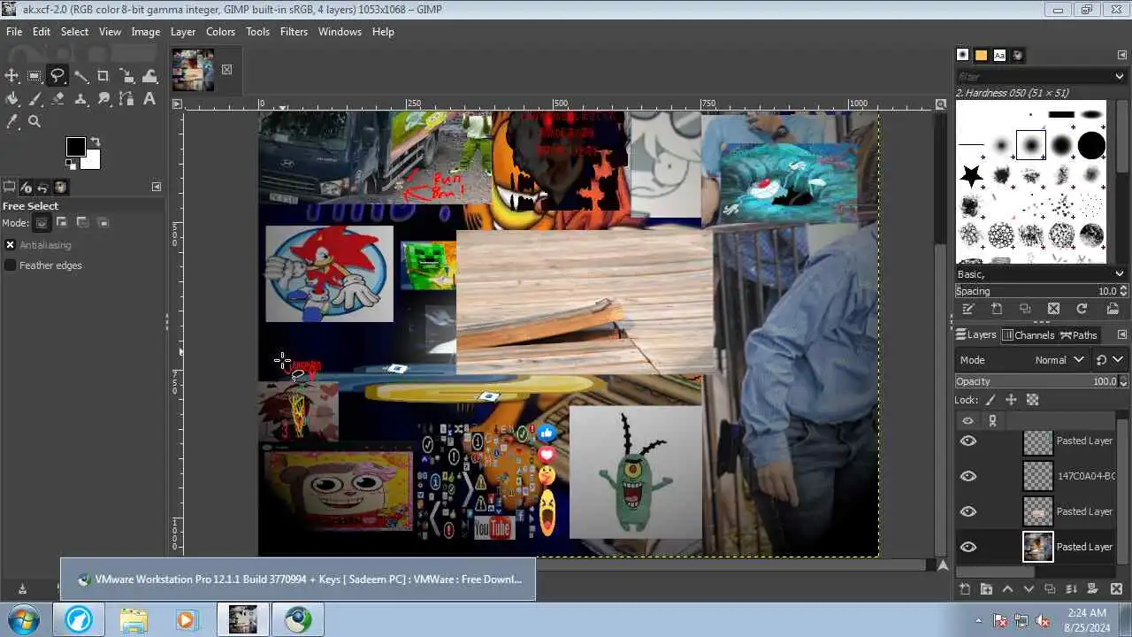The height and width of the screenshot is (637, 1132).
Task: Hide the topmost Pasted Layer eye
Action: point(968,441)
